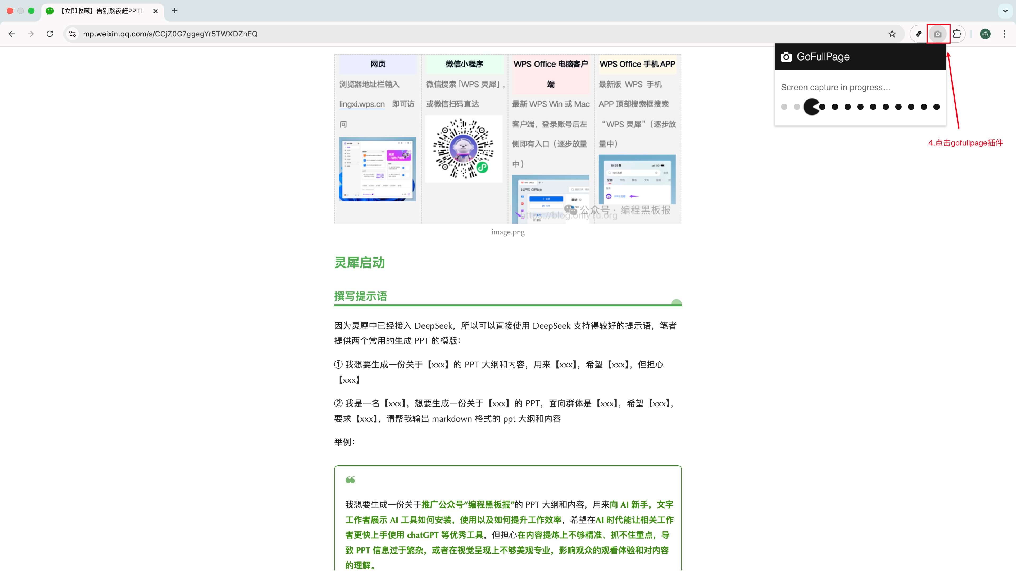Click the screen capture progress indicator
1016x571 pixels.
pos(860,106)
